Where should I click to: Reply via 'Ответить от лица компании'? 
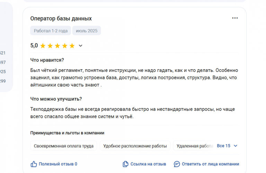click(210, 164)
